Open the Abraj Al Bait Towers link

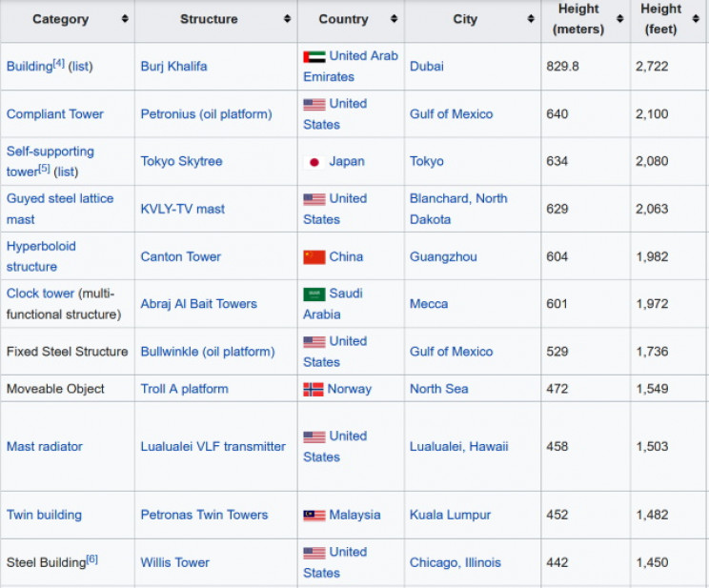click(198, 304)
